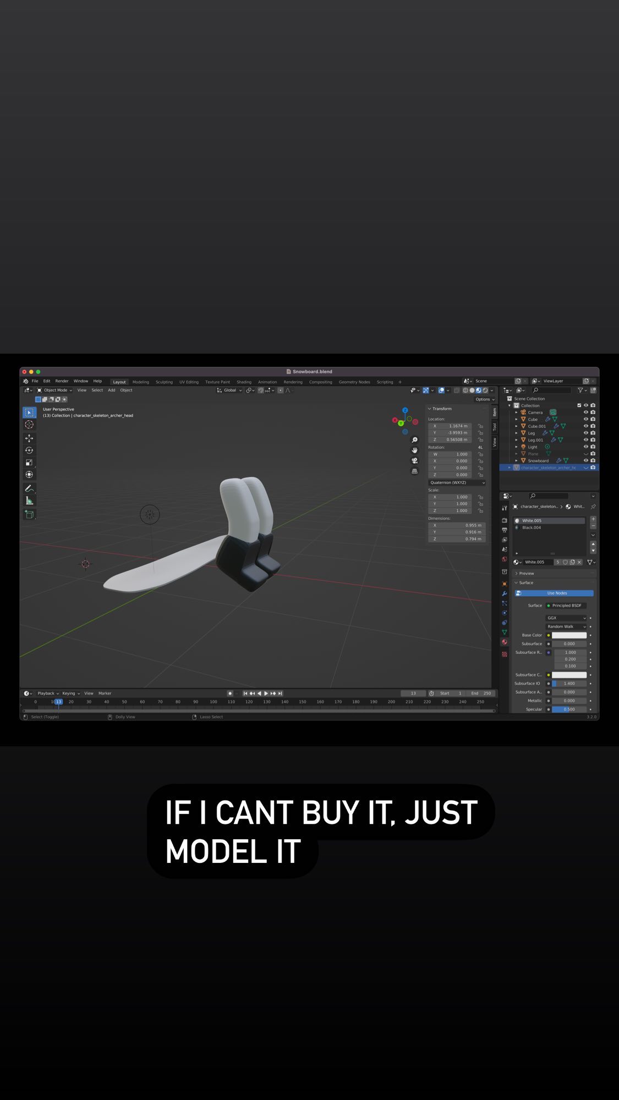Click the Specular value slider
Screen dimensions: 619x1100
(569, 710)
